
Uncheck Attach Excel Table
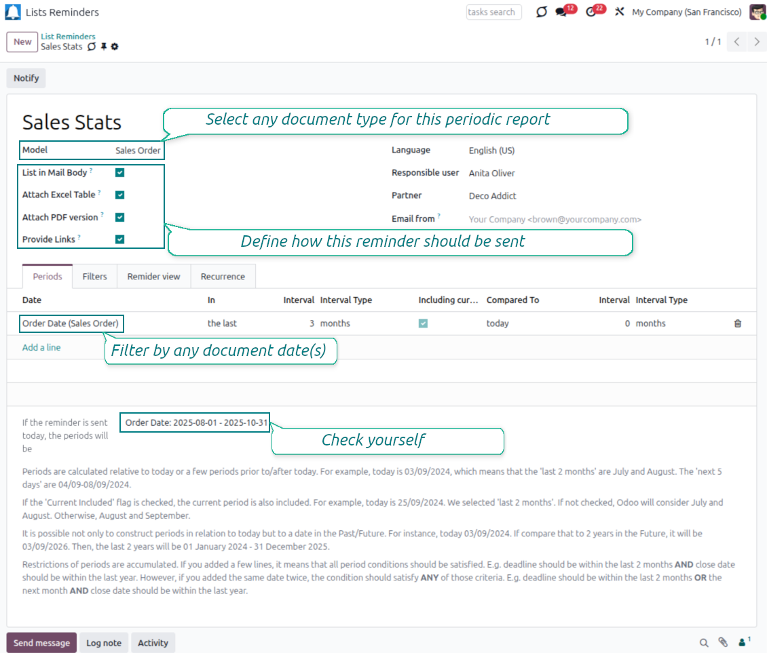click(120, 195)
